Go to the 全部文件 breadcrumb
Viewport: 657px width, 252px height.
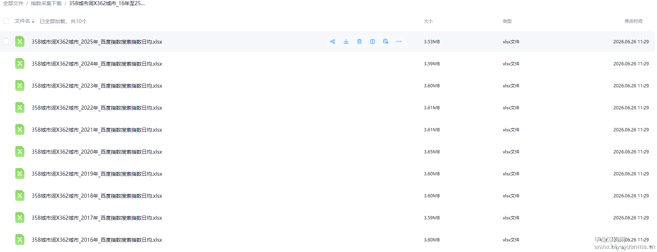[13, 3]
